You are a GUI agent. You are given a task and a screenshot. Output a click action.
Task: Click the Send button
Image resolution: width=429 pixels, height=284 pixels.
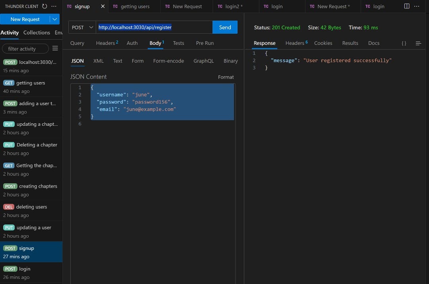coord(225,27)
